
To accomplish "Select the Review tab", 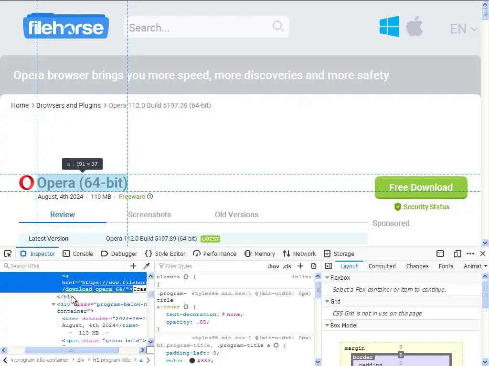I will 63,215.
